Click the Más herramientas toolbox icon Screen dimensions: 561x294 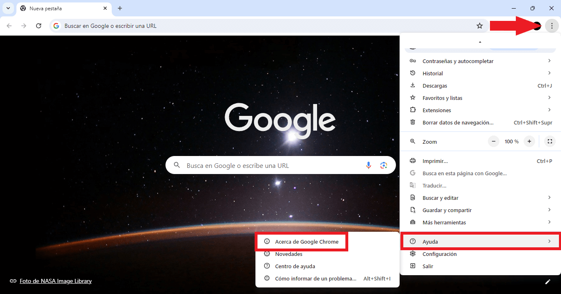[x=413, y=222]
